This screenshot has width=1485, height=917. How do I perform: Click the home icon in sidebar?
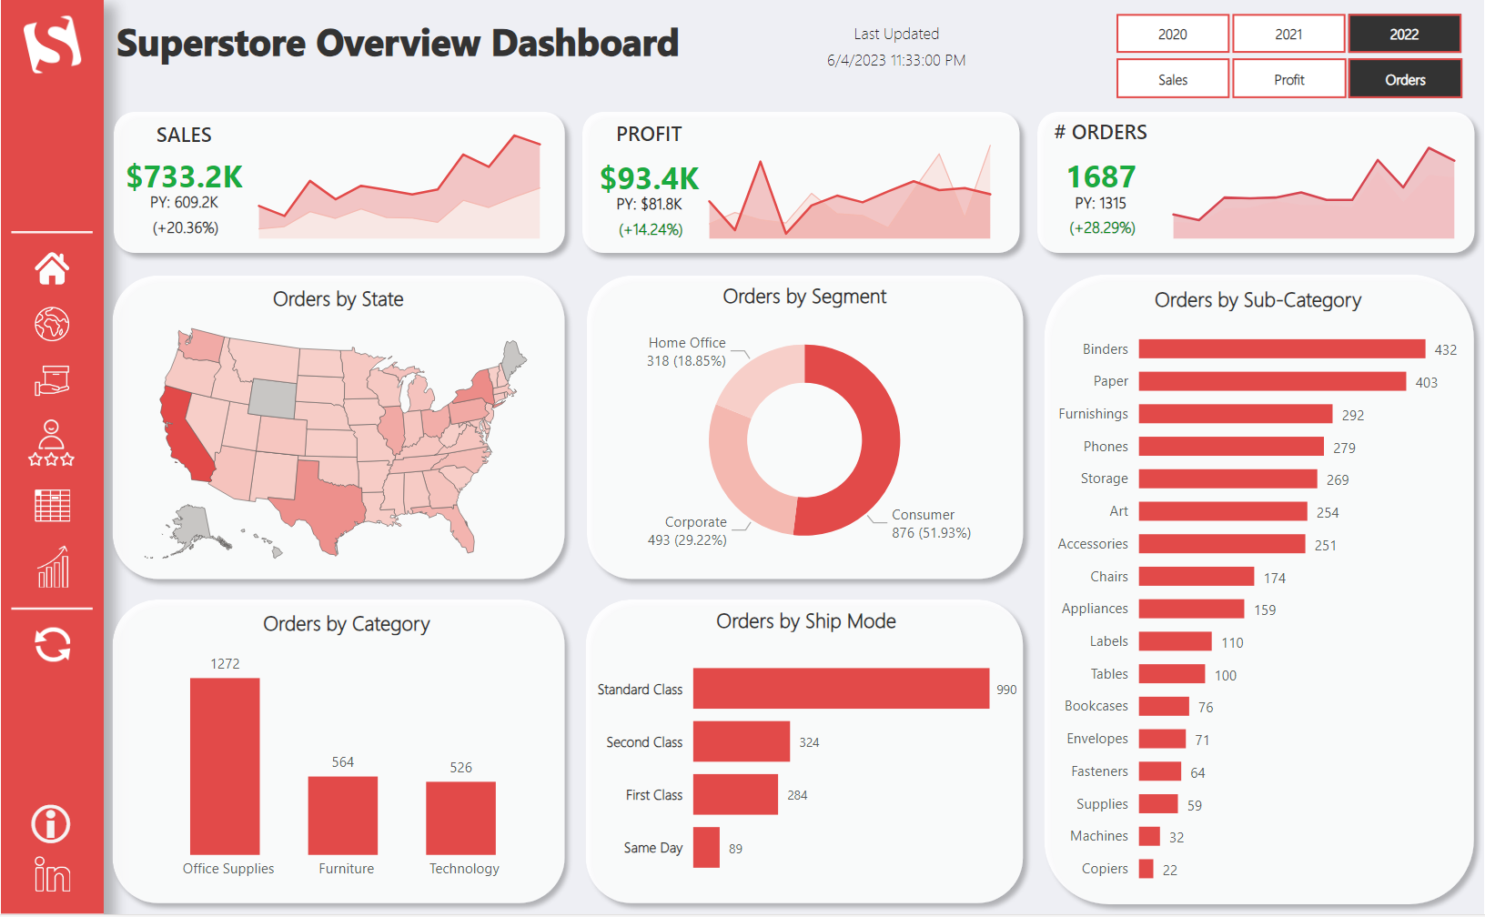coord(52,267)
